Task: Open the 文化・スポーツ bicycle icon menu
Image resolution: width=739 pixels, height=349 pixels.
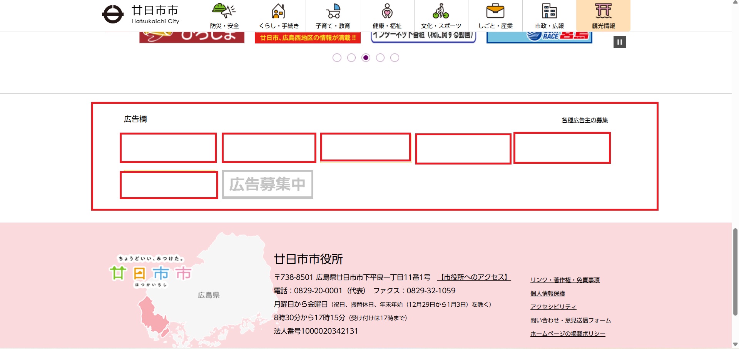Action: click(x=441, y=16)
